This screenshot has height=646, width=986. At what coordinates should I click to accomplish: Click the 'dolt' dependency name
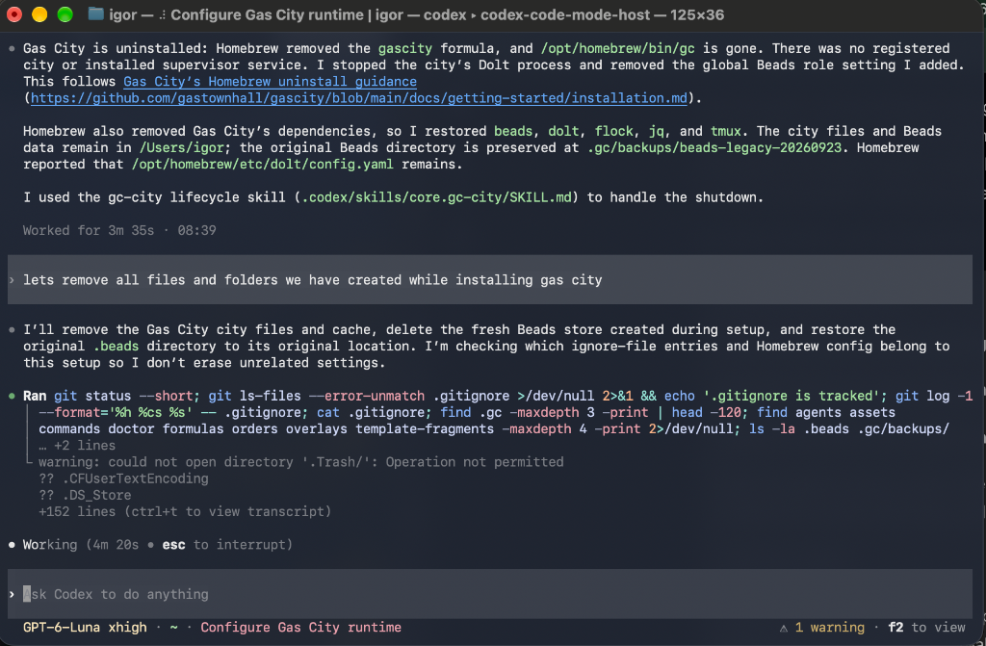click(563, 131)
